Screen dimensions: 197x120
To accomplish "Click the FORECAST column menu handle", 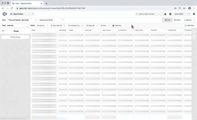I will (164, 30).
